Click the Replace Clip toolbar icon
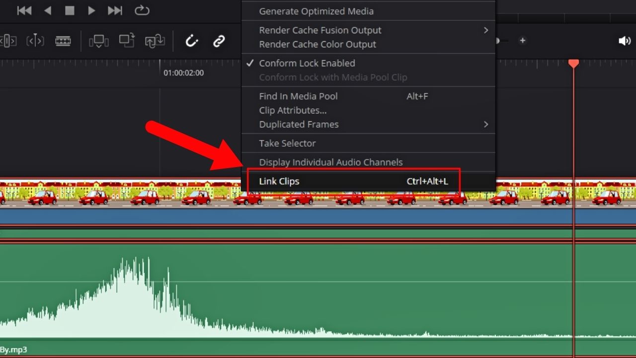Viewport: 636px width, 358px height. tap(155, 41)
